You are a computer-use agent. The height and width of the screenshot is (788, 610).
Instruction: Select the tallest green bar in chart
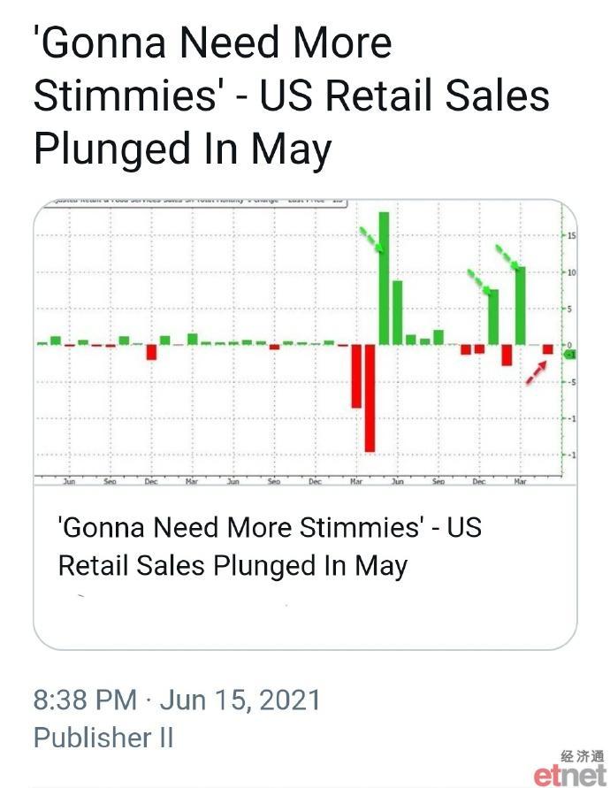(x=384, y=278)
